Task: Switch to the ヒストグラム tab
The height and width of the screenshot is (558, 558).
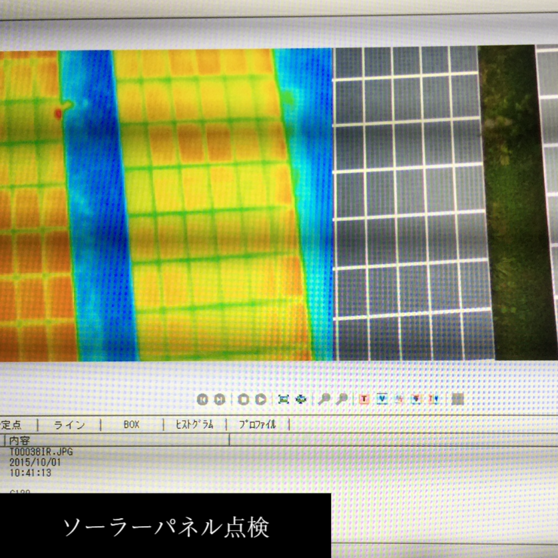Action: pos(194,424)
